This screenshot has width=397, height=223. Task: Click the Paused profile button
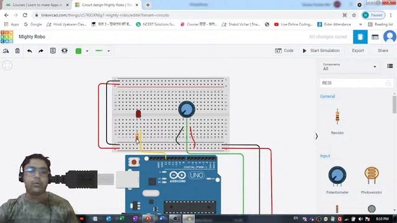[373, 15]
